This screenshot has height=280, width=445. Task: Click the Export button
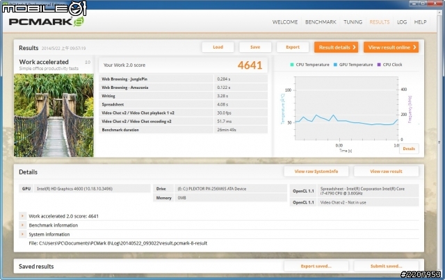[x=293, y=47]
